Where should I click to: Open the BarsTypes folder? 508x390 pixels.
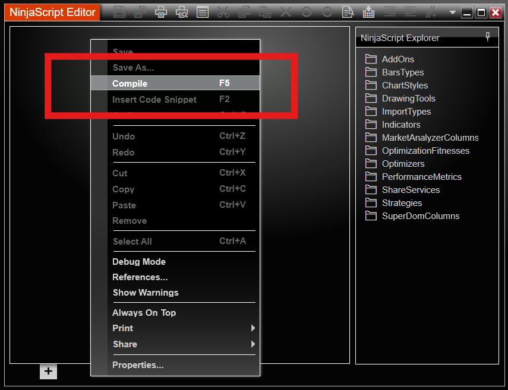tap(395, 72)
